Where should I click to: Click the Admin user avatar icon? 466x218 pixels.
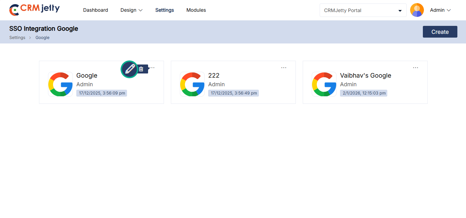tap(417, 10)
